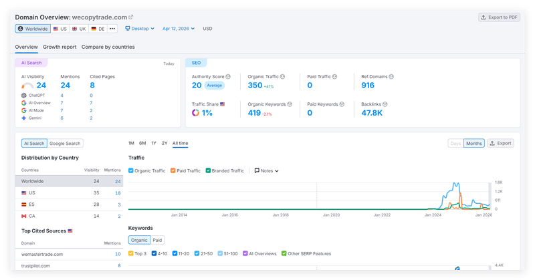
Task: Select the ES row in country table
Action: 69,204
